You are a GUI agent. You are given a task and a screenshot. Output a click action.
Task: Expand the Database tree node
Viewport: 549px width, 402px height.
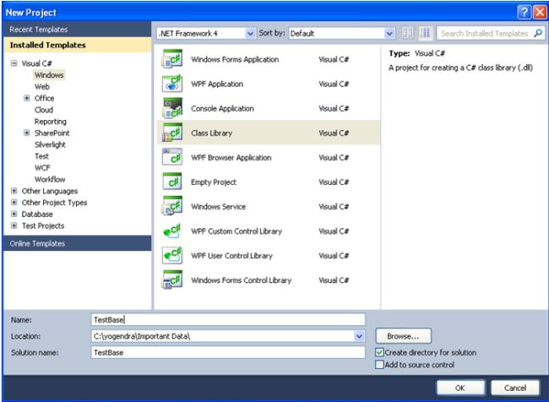tap(14, 214)
